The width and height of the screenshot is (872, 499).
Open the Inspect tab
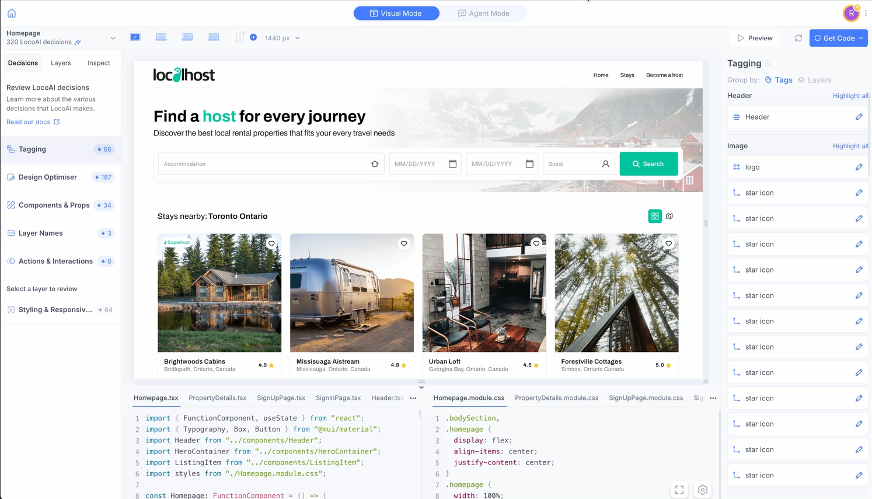(x=99, y=63)
